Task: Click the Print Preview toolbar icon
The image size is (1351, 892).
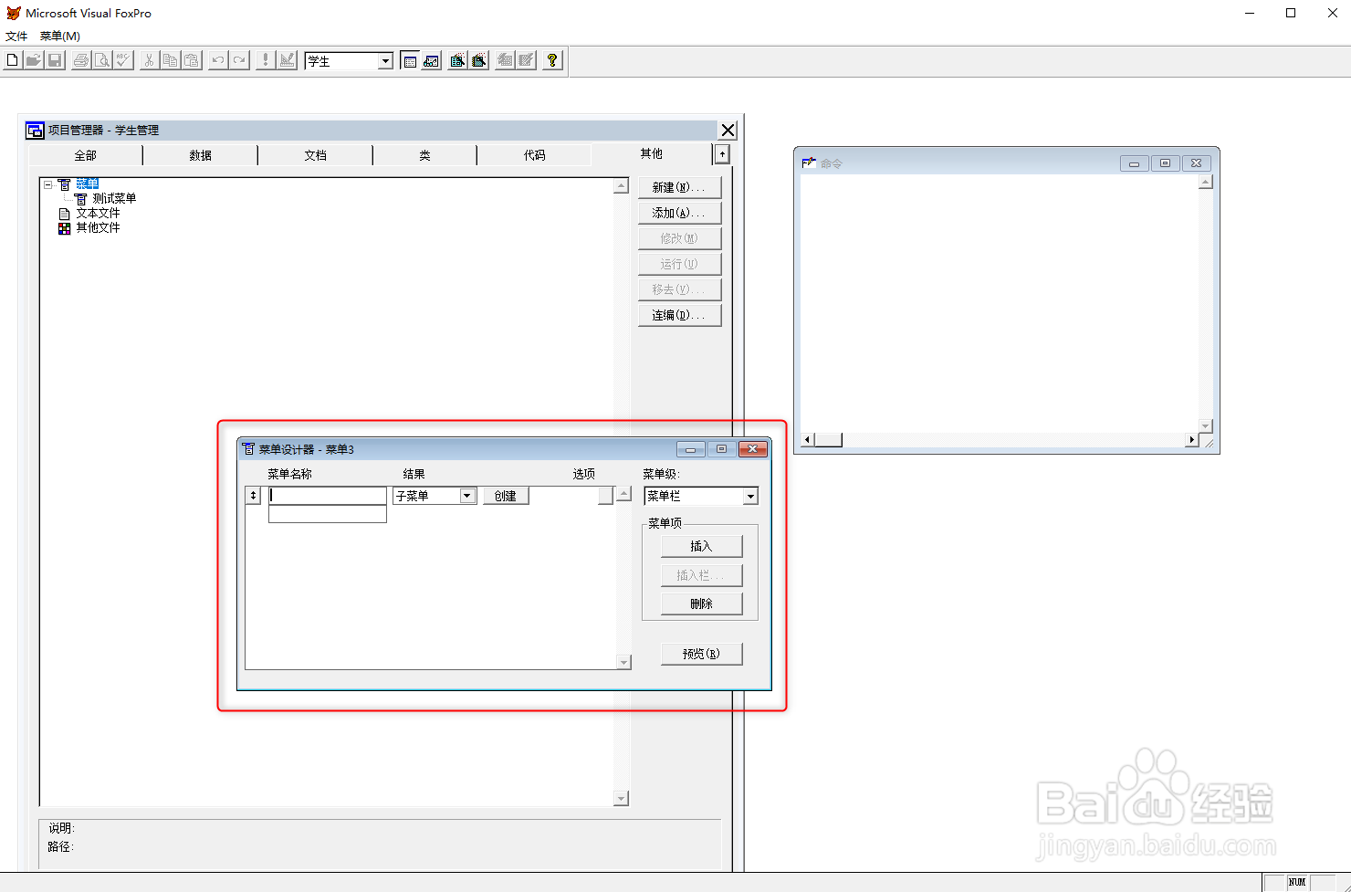Action: pyautogui.click(x=102, y=60)
